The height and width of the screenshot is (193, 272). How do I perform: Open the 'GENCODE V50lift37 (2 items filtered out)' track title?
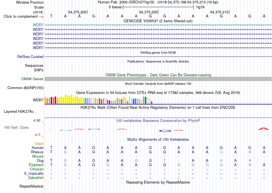click(x=158, y=21)
